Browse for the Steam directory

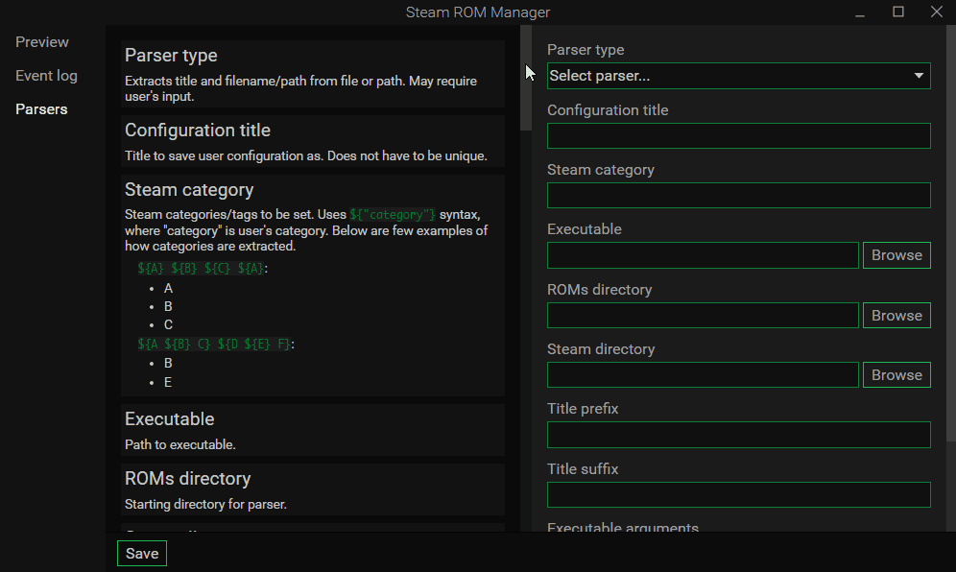[x=896, y=375]
